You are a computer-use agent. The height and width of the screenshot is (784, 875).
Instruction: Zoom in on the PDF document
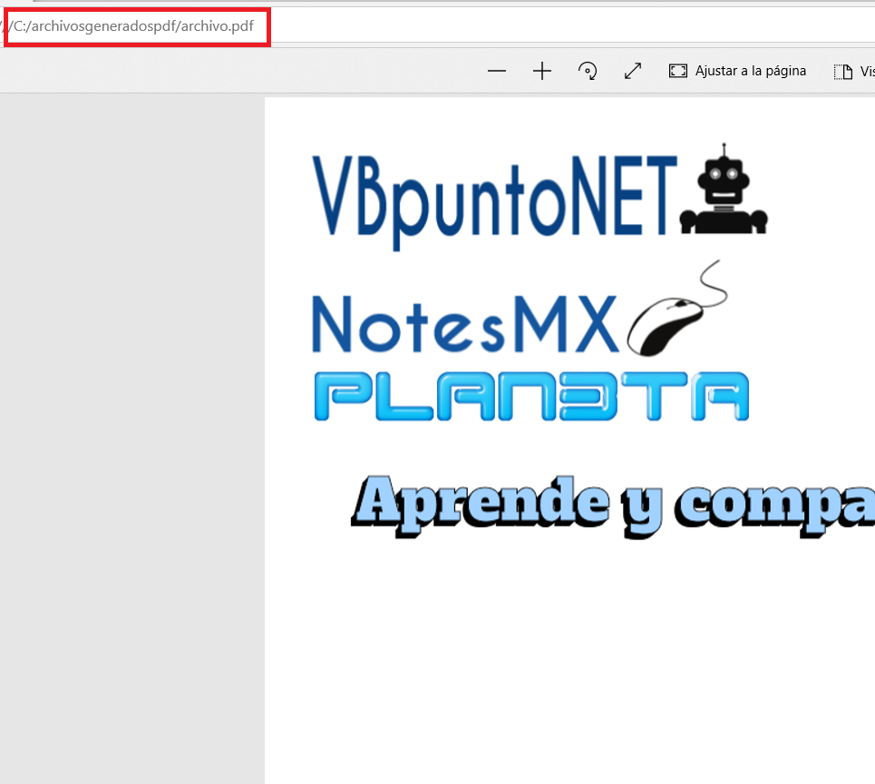tap(541, 70)
